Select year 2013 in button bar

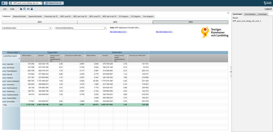click(x=39, y=22)
